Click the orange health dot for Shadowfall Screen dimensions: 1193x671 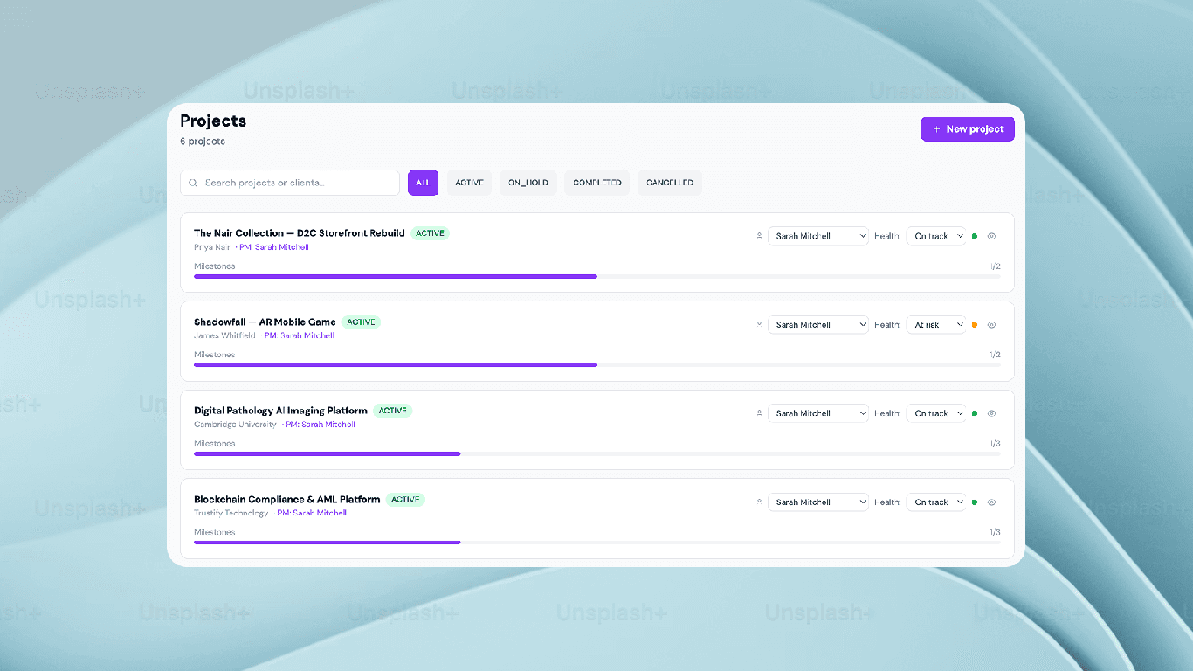point(975,325)
